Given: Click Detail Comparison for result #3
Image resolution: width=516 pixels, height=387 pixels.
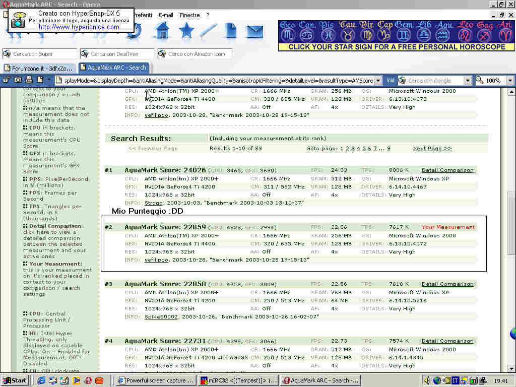Looking at the screenshot, I should tap(447, 284).
